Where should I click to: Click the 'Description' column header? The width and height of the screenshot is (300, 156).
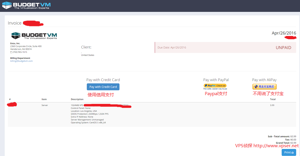pos(77,99)
